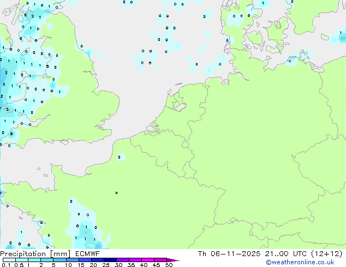Click the 'ECMWF' model label

(x=88, y=254)
